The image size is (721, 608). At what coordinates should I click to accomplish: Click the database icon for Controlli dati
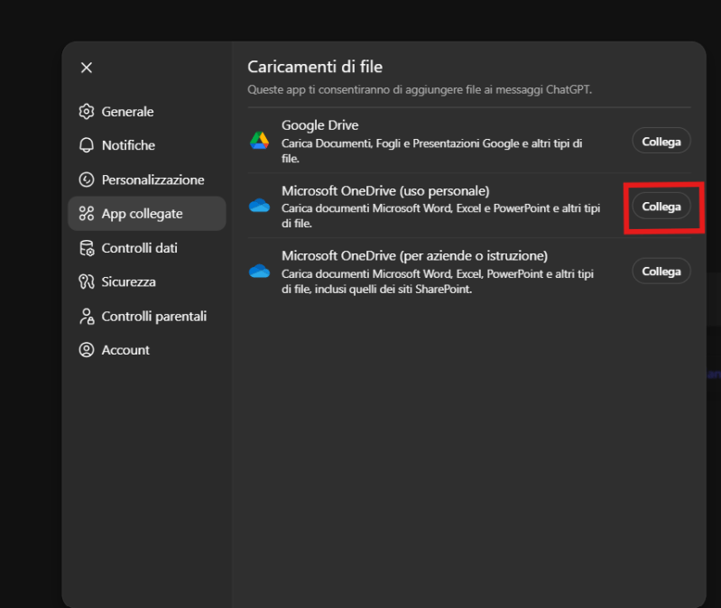pyautogui.click(x=87, y=248)
